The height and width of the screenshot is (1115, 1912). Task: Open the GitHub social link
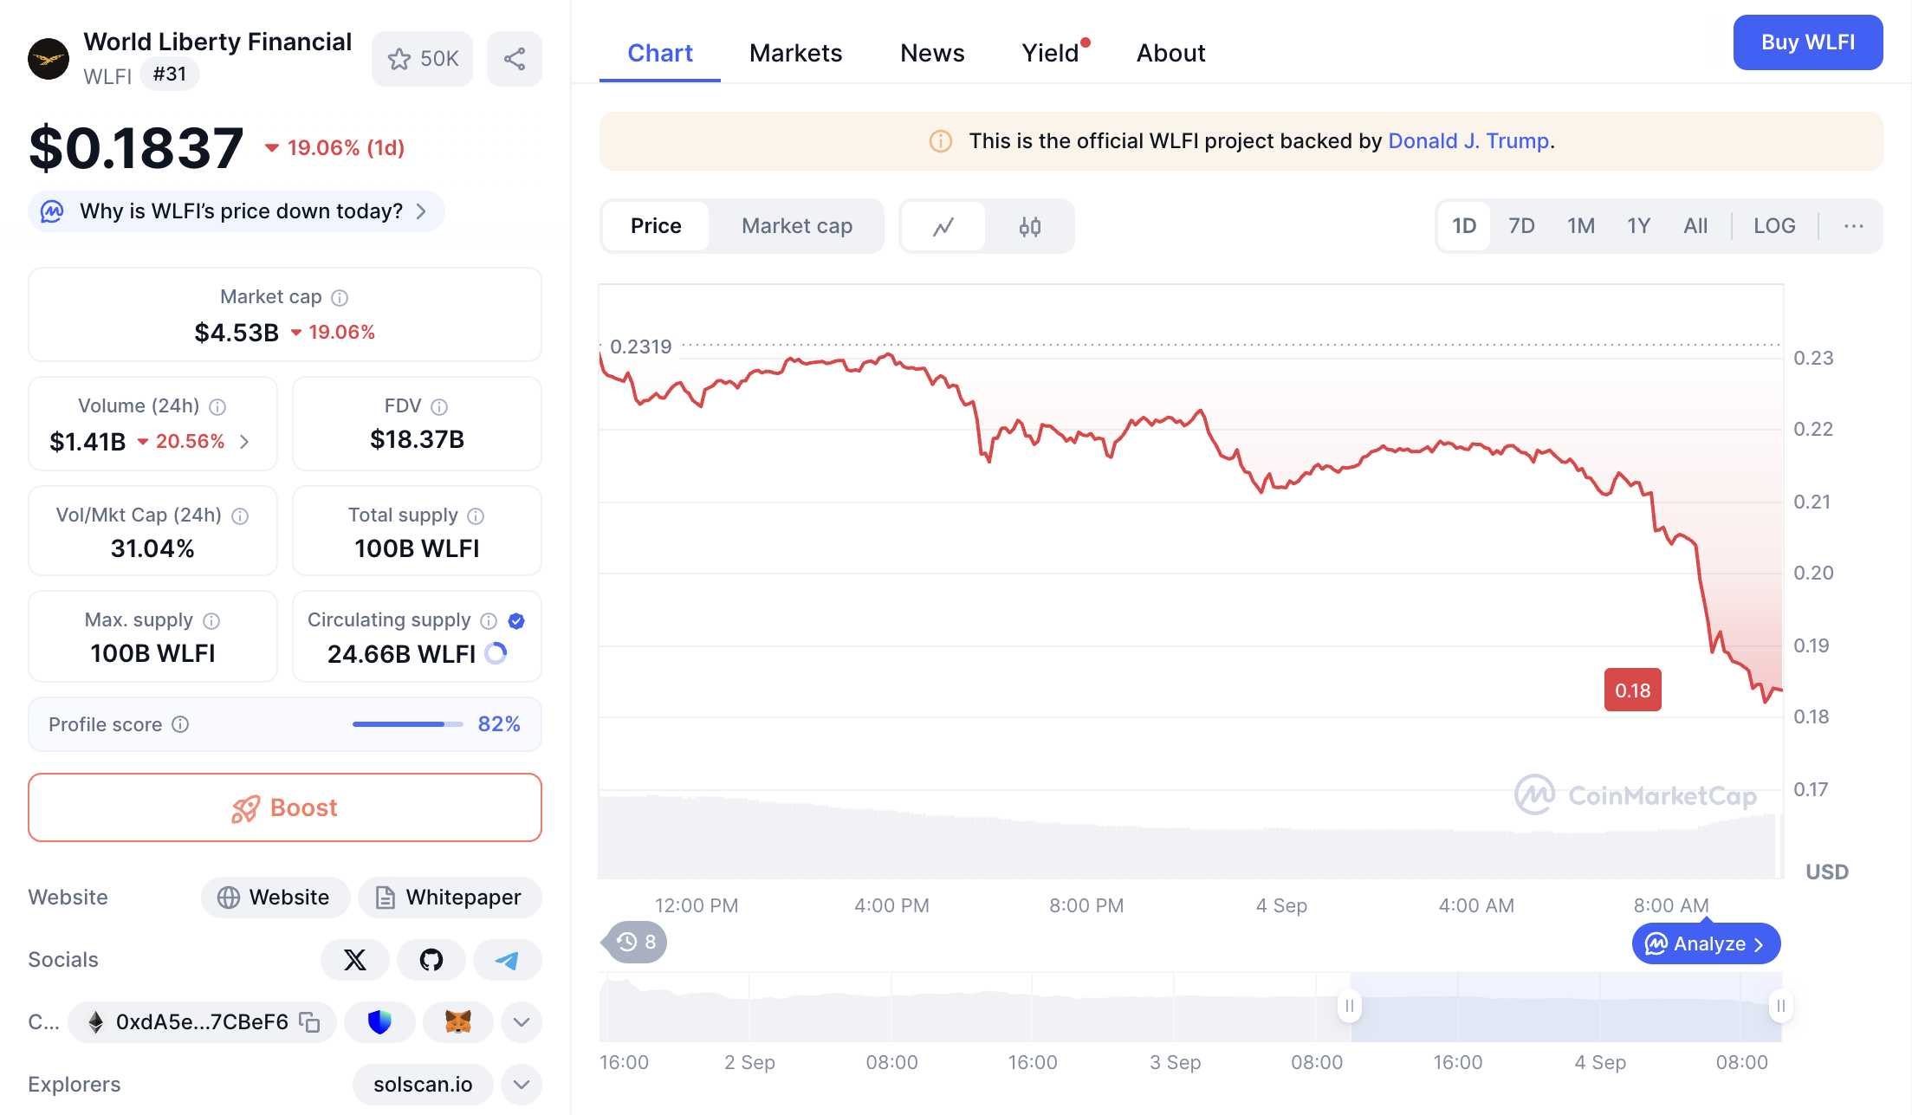[431, 960]
